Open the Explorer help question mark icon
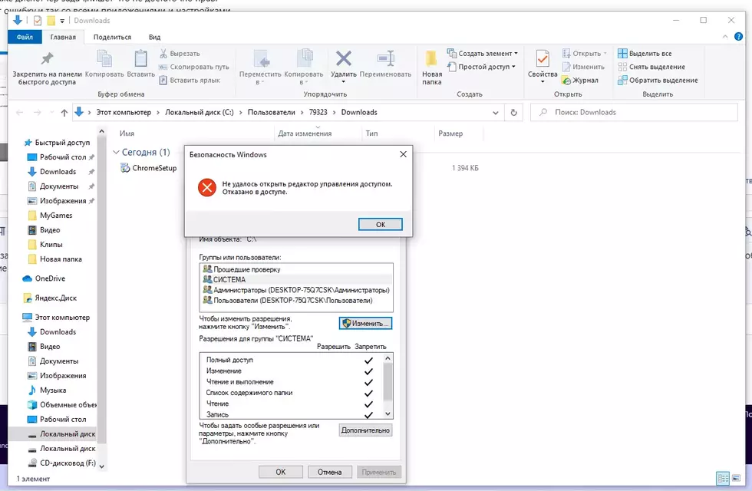 tap(738, 37)
